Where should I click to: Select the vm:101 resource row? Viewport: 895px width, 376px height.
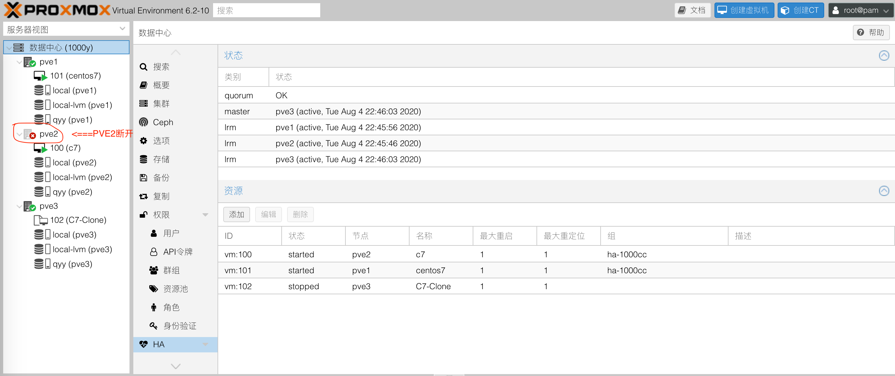[x=556, y=270]
